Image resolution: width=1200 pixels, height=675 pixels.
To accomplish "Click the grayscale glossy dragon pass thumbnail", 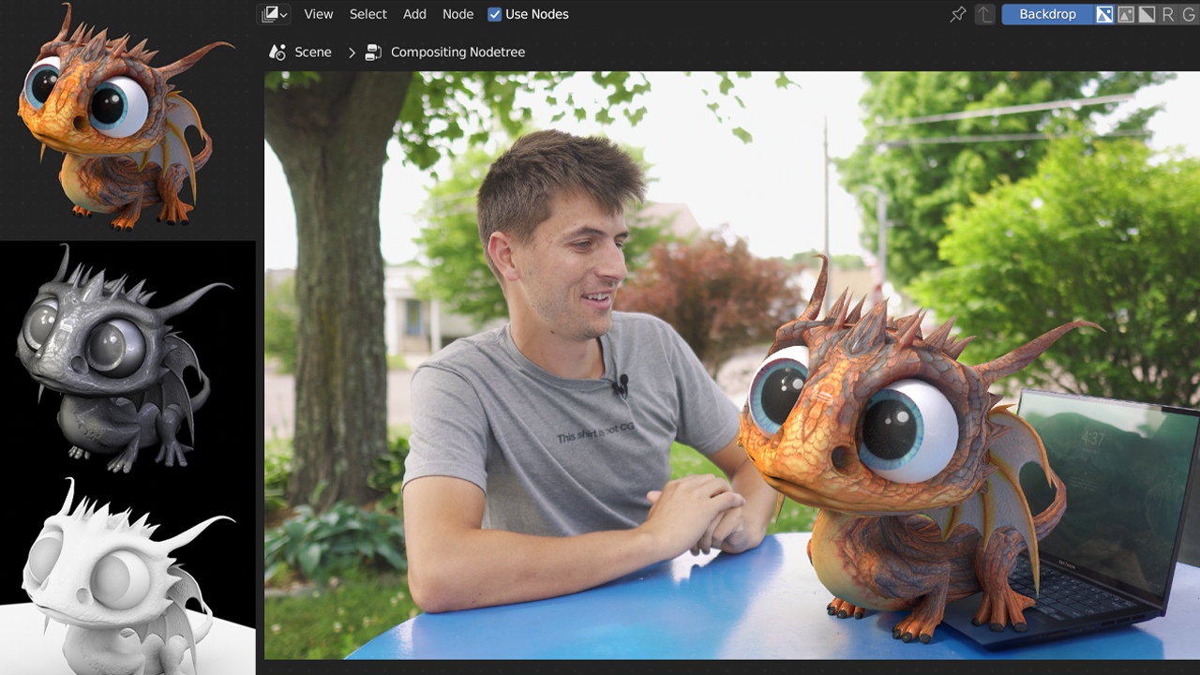I will (x=127, y=356).
